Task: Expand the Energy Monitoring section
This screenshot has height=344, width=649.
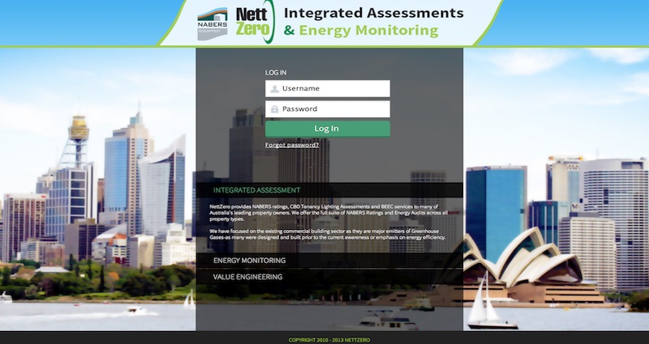Action: 249,261
